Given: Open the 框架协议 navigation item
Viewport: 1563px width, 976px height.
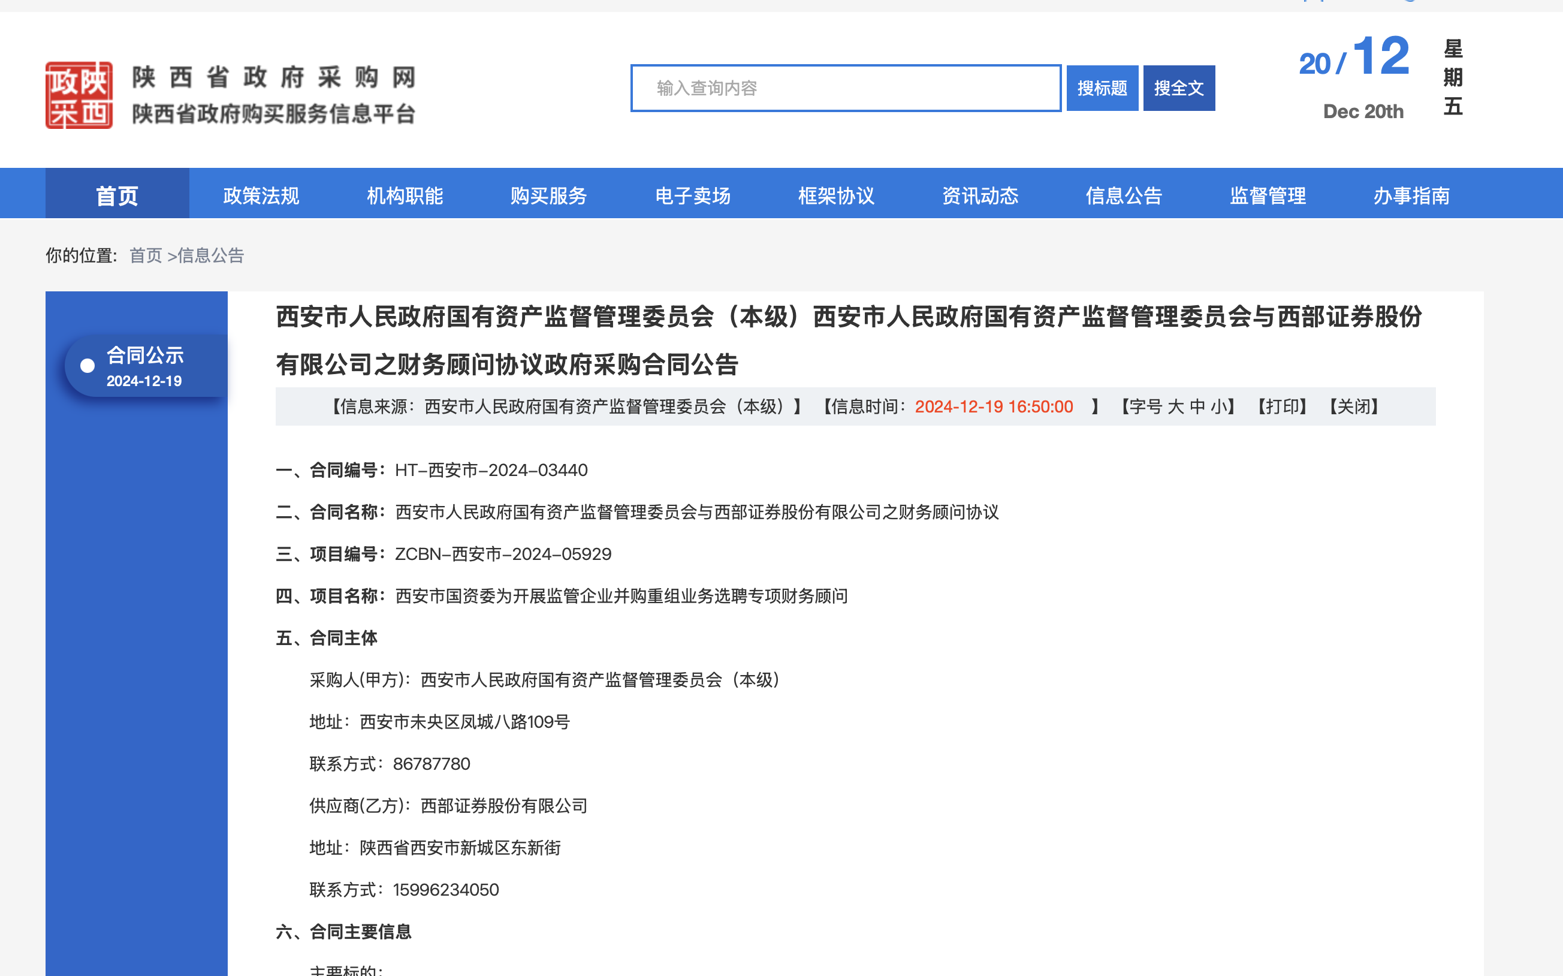Looking at the screenshot, I should pos(837,195).
